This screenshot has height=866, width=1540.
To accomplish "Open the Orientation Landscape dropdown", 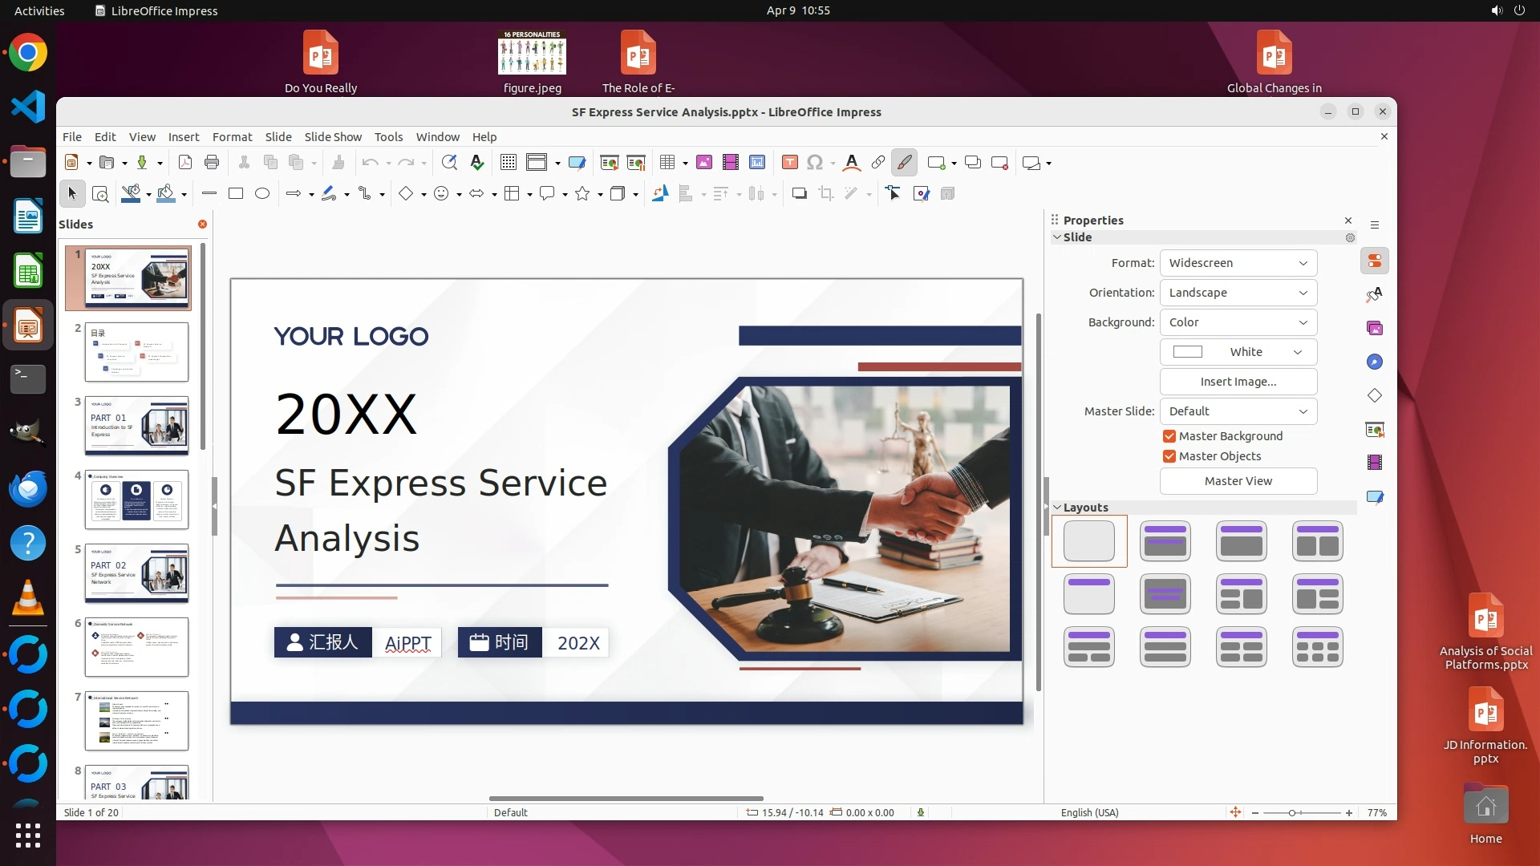I will 1238,293.
